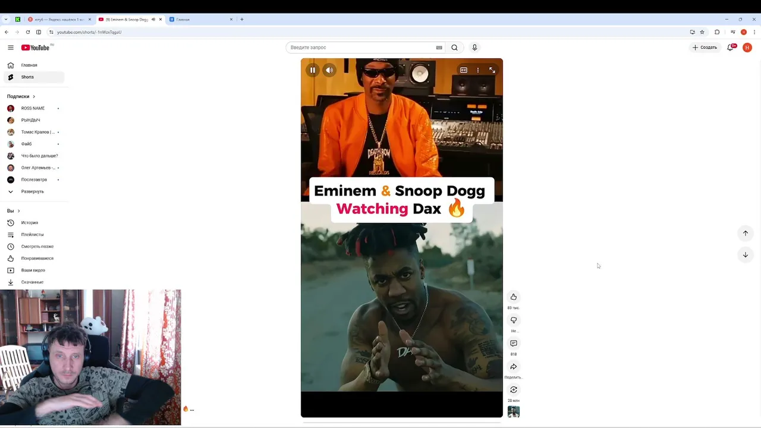Image resolution: width=761 pixels, height=428 pixels.
Task: Click the search magnifier button
Action: (x=454, y=48)
